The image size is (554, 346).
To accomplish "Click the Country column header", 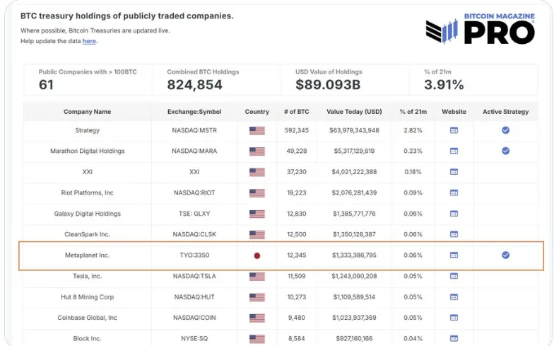I will [257, 112].
